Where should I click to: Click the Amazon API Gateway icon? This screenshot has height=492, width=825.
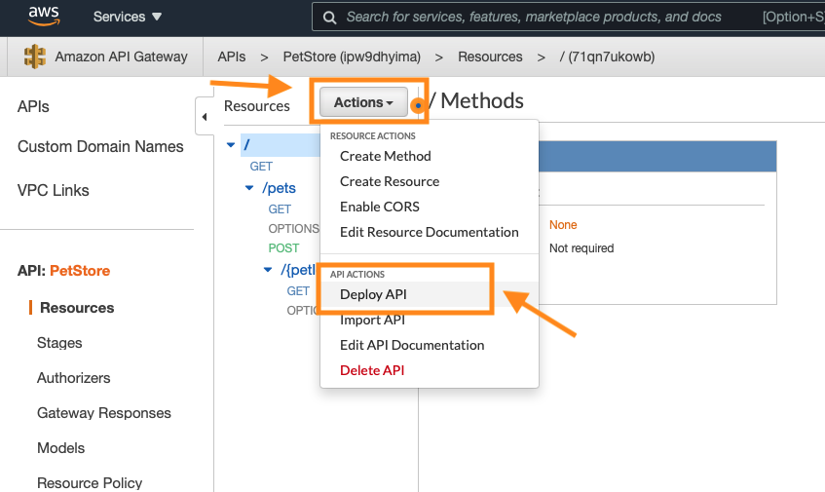click(x=35, y=57)
